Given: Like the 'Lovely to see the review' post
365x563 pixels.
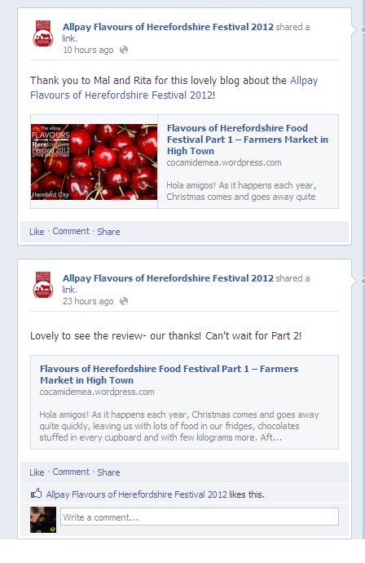Looking at the screenshot, I should [37, 472].
